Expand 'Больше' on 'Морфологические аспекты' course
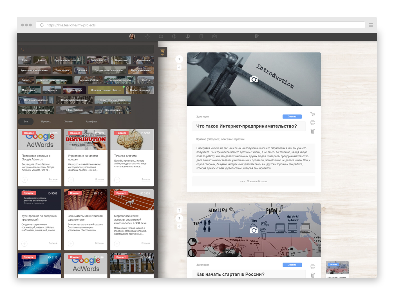Image resolution: width=394 pixels, height=295 pixels. coord(146,243)
